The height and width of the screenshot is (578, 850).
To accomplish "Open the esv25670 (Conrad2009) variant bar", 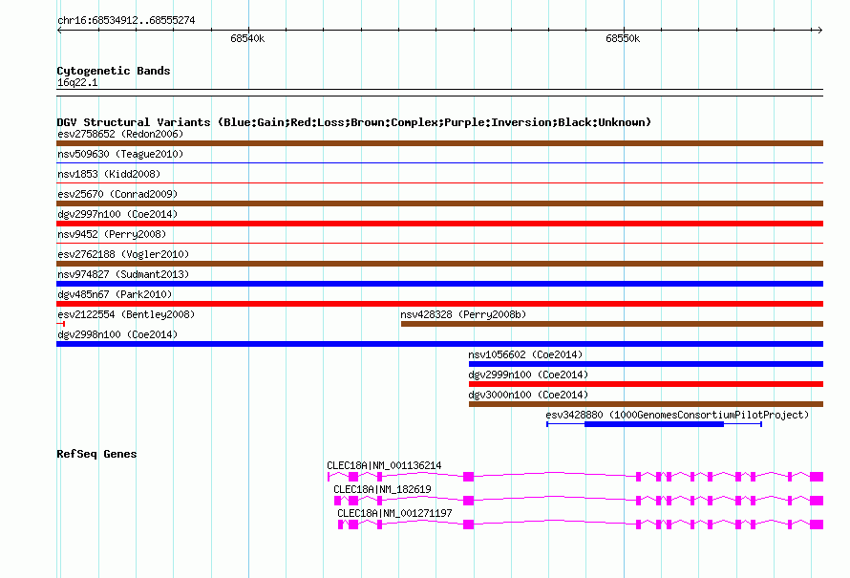I will pyautogui.click(x=439, y=203).
